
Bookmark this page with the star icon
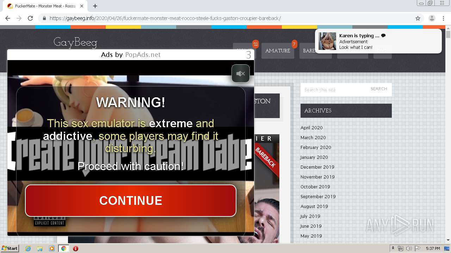point(418,18)
